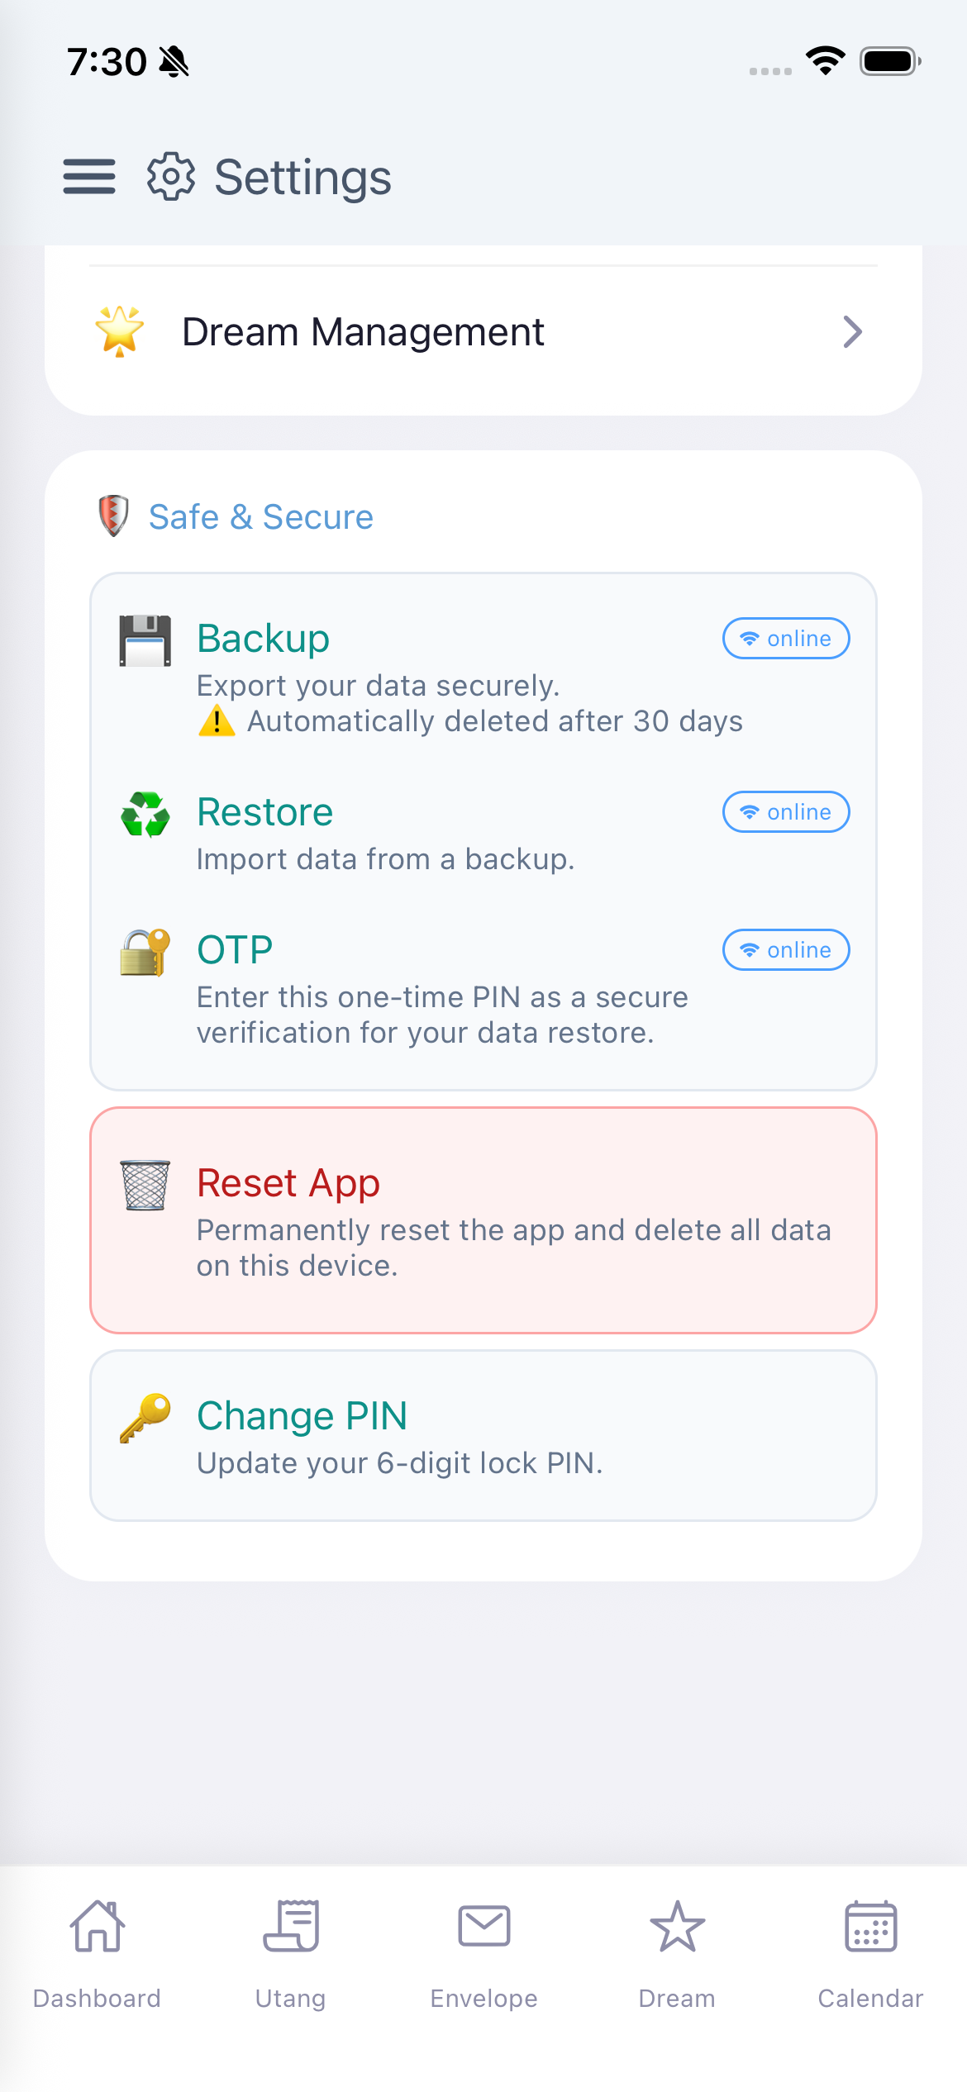This screenshot has height=2092, width=967.
Task: Expand Dream Management with its chevron
Action: tap(853, 331)
